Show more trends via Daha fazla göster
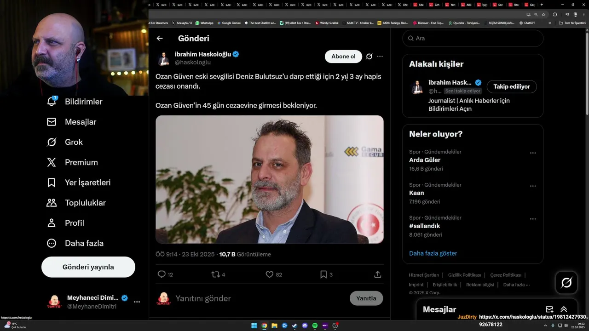 tap(433, 253)
